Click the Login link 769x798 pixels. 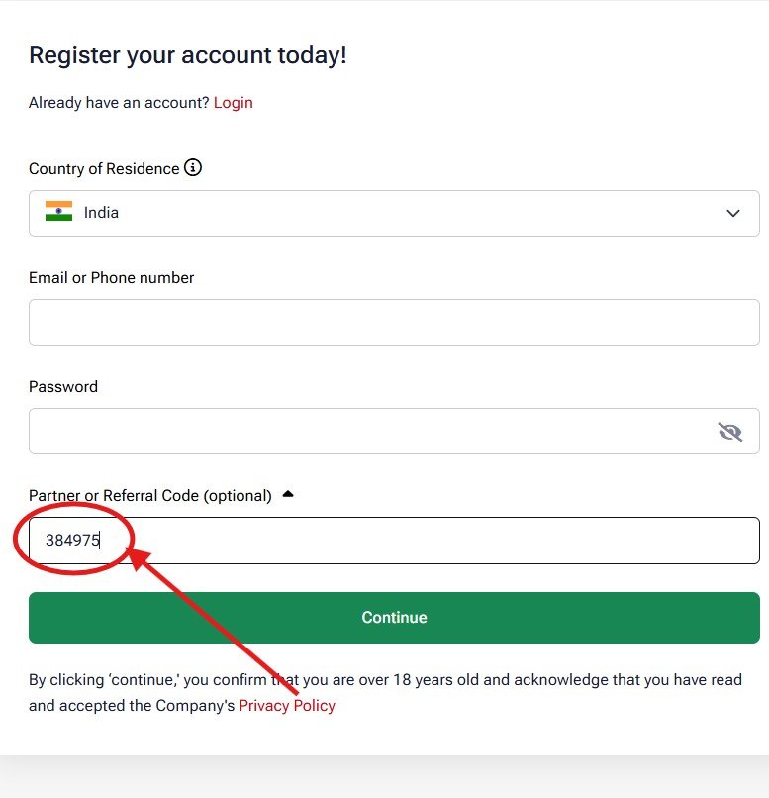coord(234,102)
